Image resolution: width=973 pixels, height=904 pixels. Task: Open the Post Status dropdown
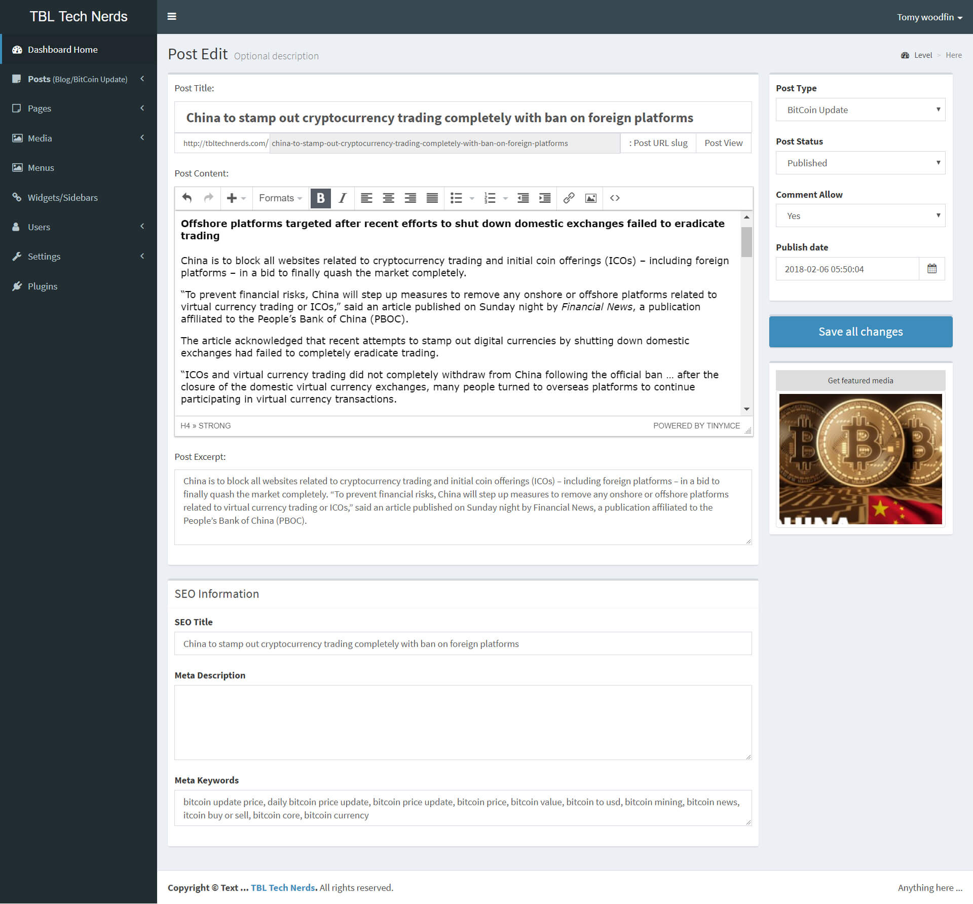click(x=860, y=163)
